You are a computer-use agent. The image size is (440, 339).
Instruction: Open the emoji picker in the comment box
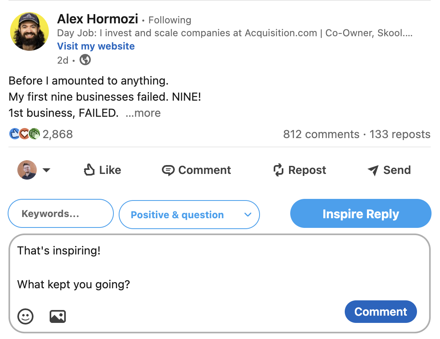[25, 316]
